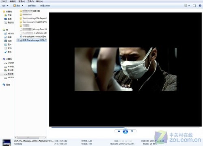Open the 查看(V) menu
Viewport: 203px width, 146px height.
click(22, 1)
